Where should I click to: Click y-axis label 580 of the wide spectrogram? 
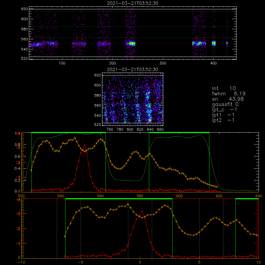(x=24, y=29)
